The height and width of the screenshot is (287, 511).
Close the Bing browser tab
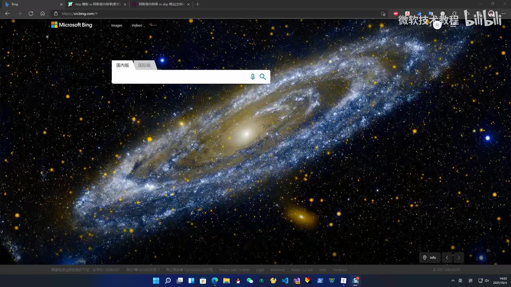61,4
